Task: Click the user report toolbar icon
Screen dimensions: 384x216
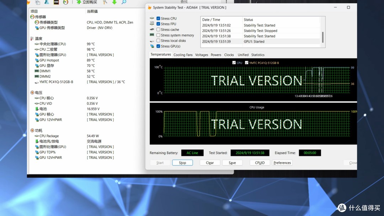Action: 47,2
